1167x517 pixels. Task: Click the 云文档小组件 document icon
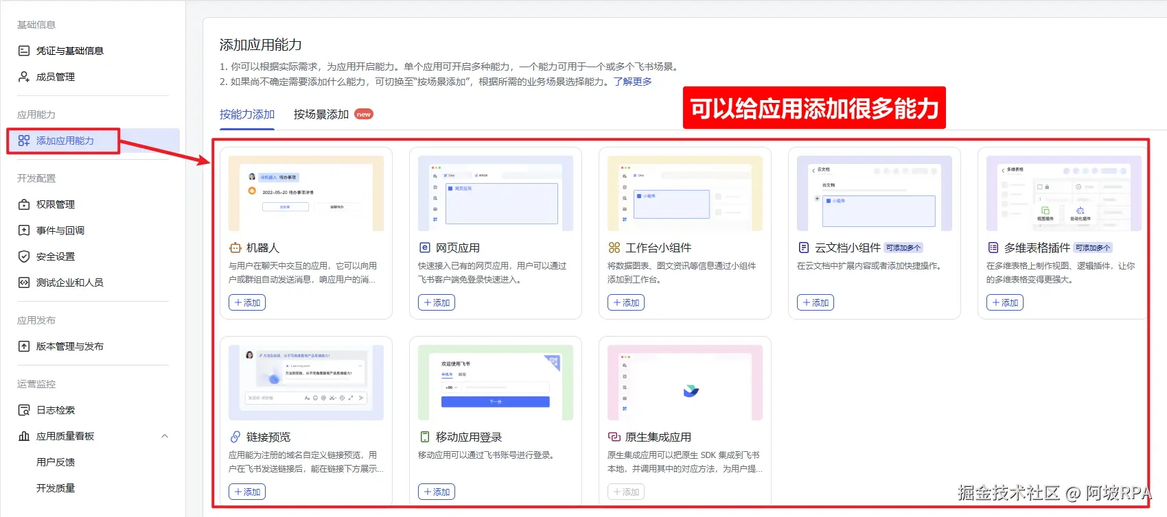tap(804, 248)
